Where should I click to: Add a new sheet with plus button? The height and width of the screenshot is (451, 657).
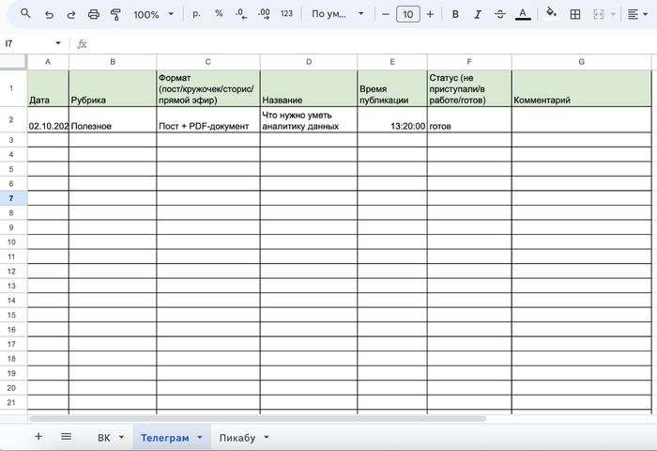pyautogui.click(x=38, y=437)
